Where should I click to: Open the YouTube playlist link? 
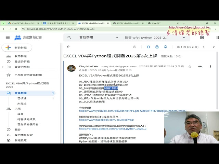(133, 111)
